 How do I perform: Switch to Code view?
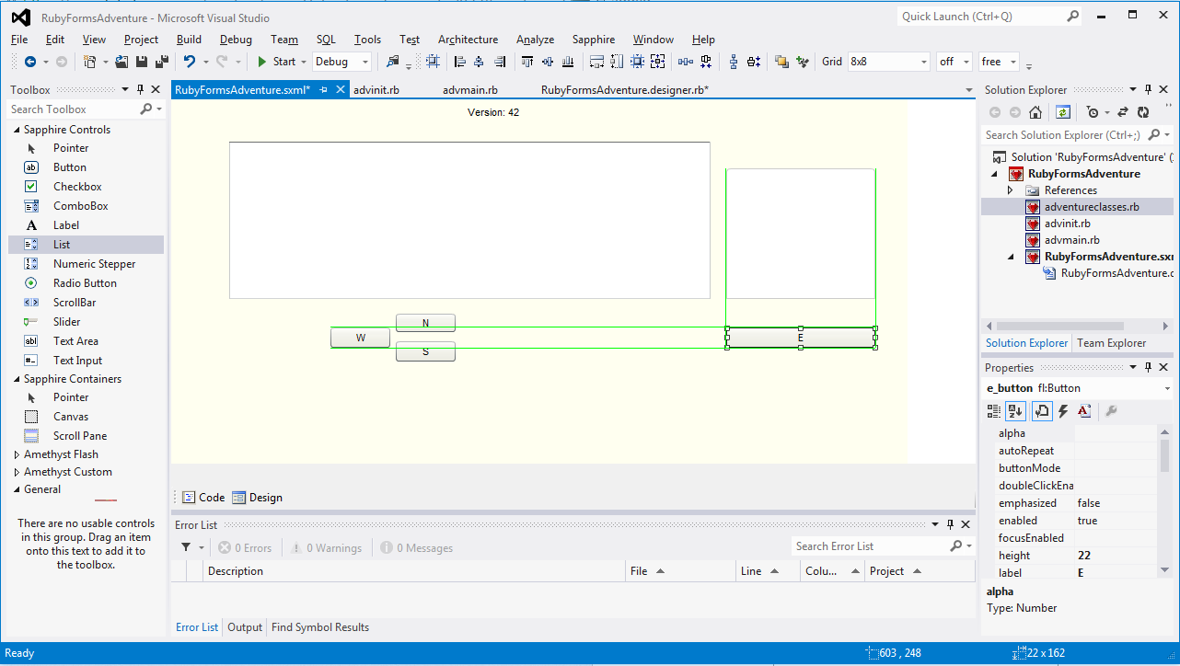(203, 498)
